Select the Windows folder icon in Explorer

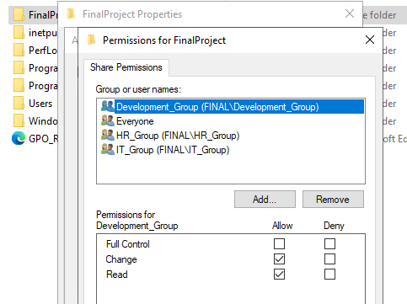[x=19, y=120]
